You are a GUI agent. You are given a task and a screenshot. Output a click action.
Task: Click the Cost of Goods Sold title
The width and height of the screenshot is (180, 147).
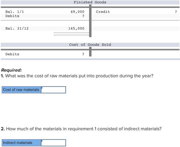90,45
